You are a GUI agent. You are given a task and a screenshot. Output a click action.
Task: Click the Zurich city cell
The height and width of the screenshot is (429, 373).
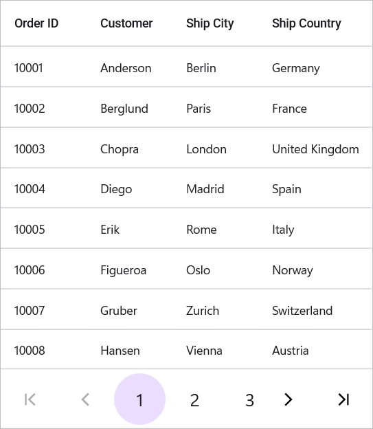click(203, 311)
